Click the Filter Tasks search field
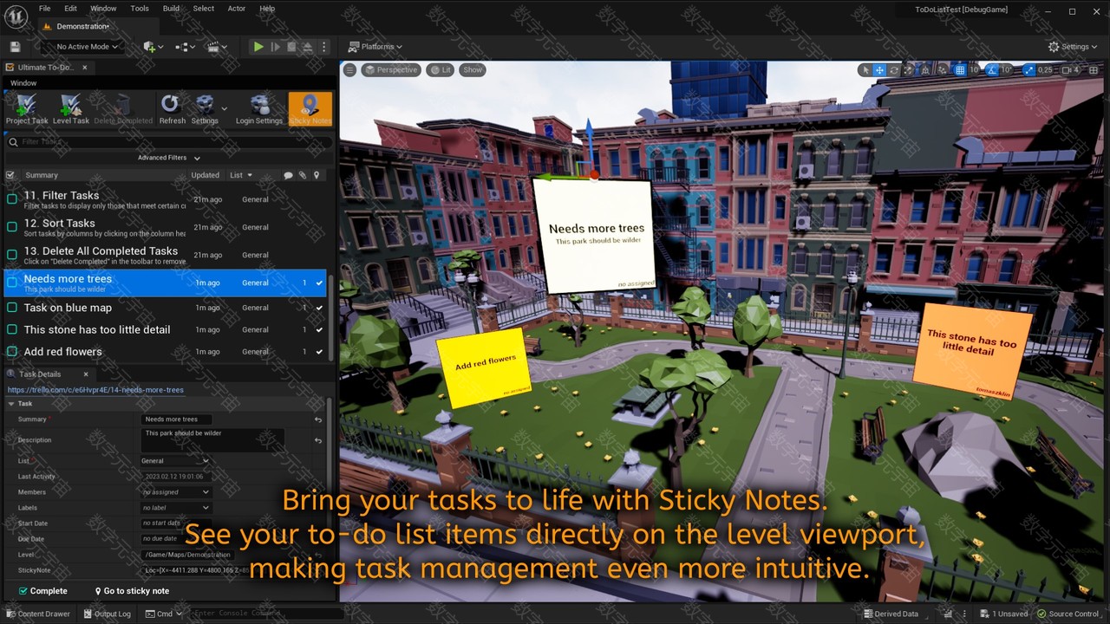Screen dimensions: 1110x624 169,142
